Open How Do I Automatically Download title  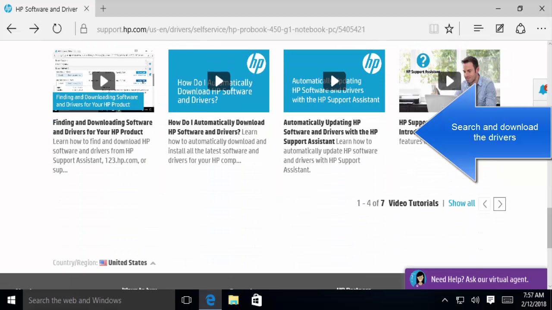pos(216,127)
